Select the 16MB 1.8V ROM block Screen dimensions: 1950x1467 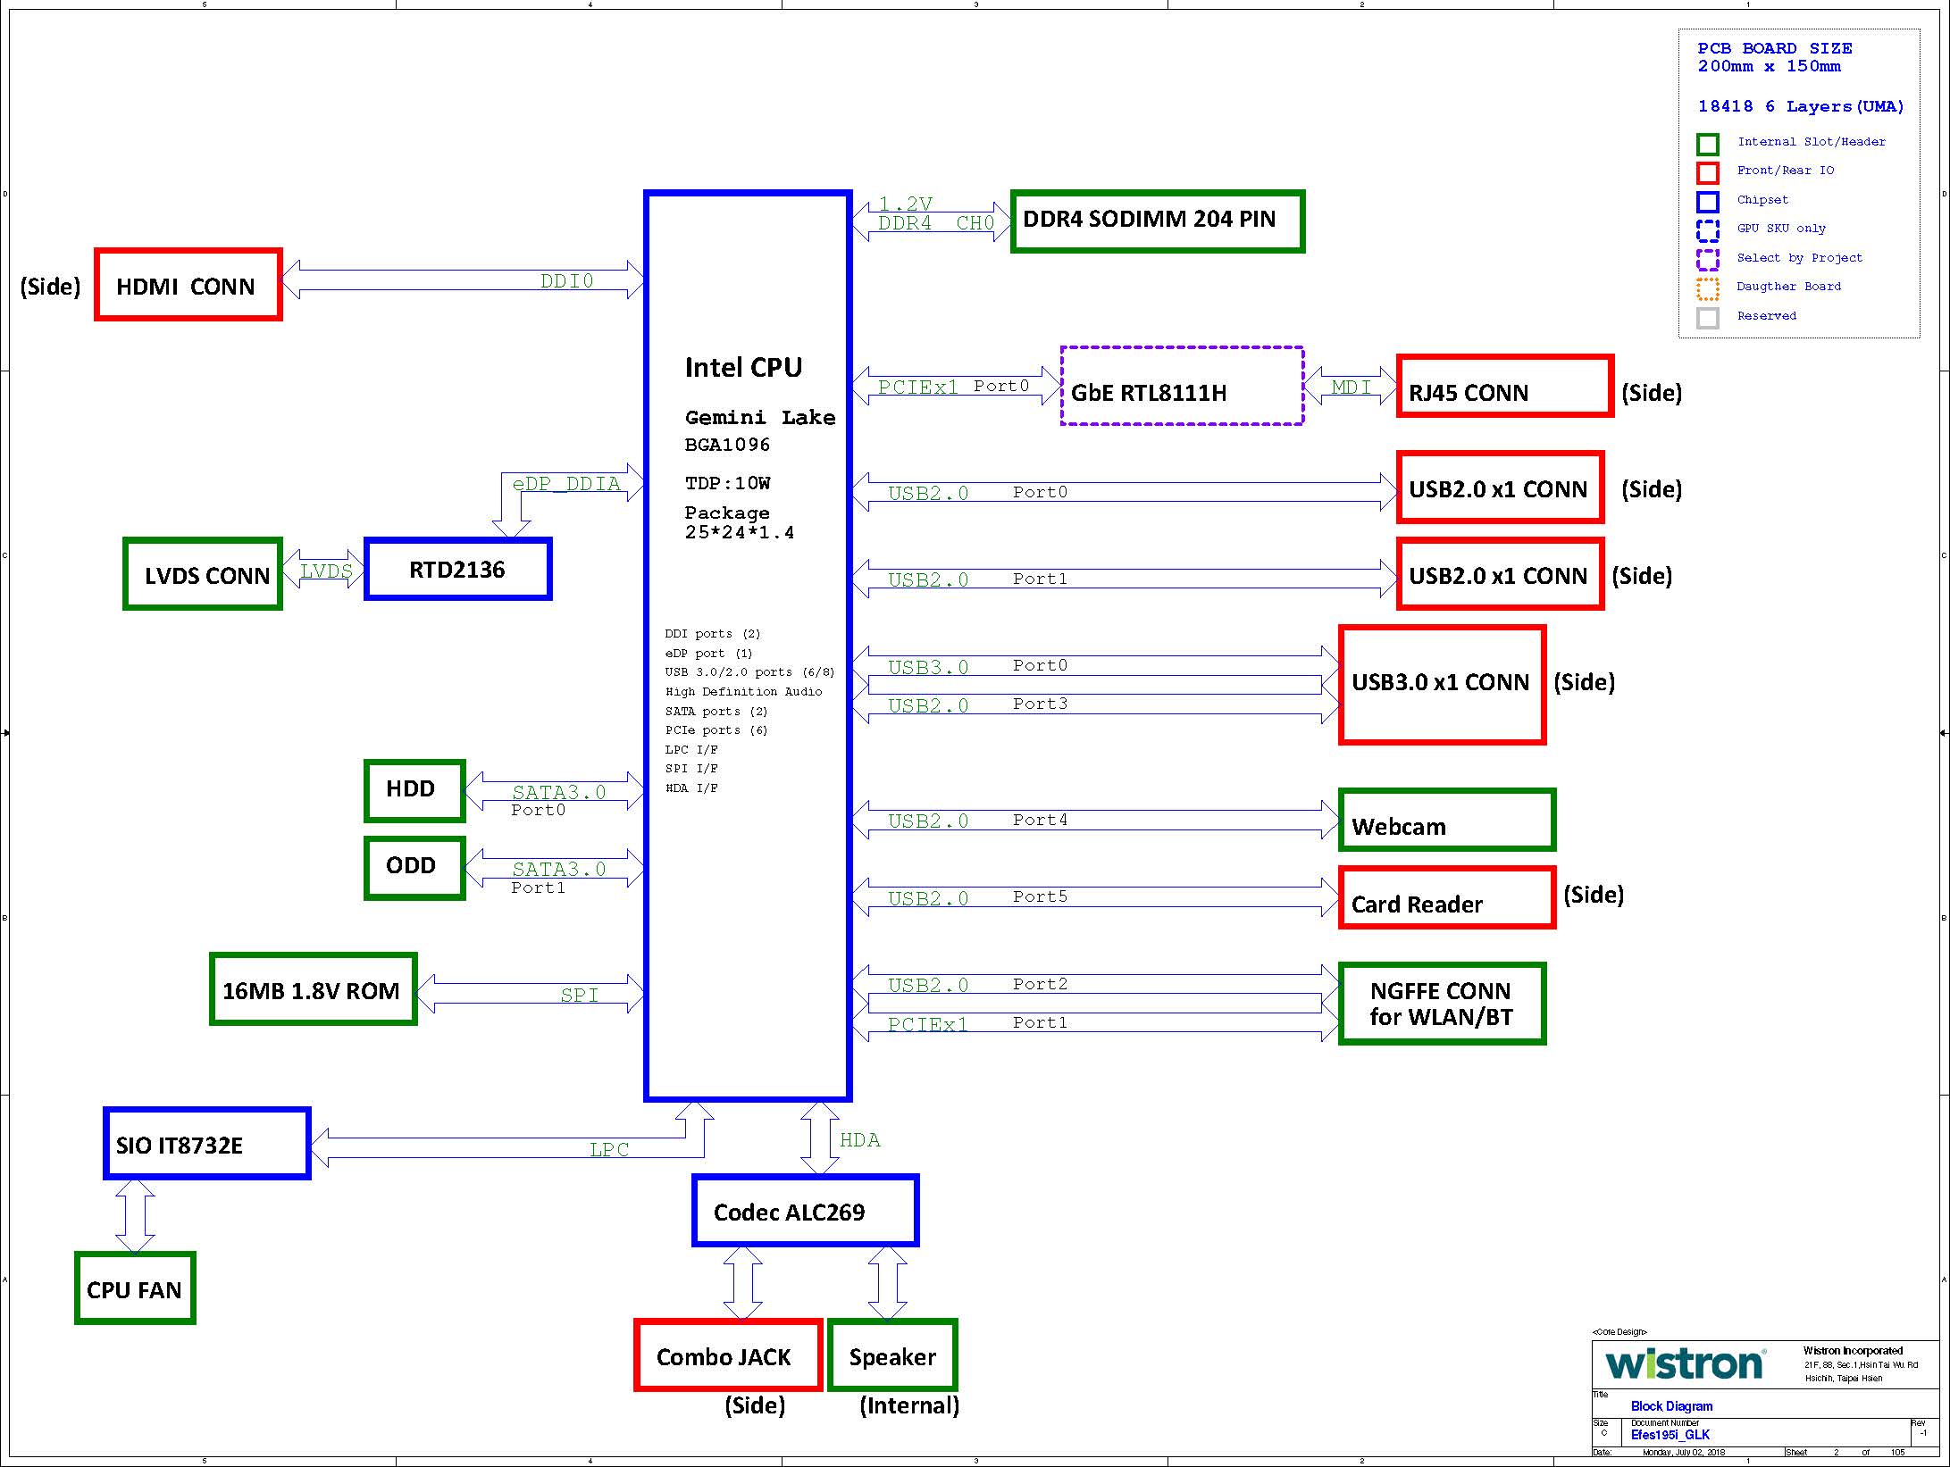313,989
